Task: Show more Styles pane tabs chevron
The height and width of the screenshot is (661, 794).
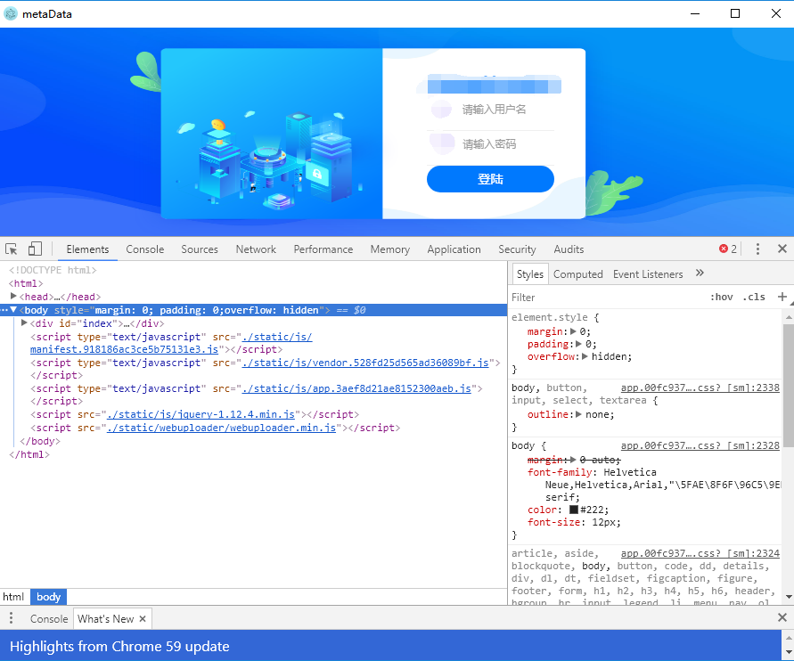Action: point(700,273)
